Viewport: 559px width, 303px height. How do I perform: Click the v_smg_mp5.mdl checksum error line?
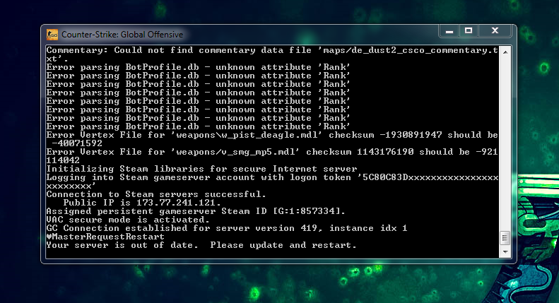coord(272,156)
